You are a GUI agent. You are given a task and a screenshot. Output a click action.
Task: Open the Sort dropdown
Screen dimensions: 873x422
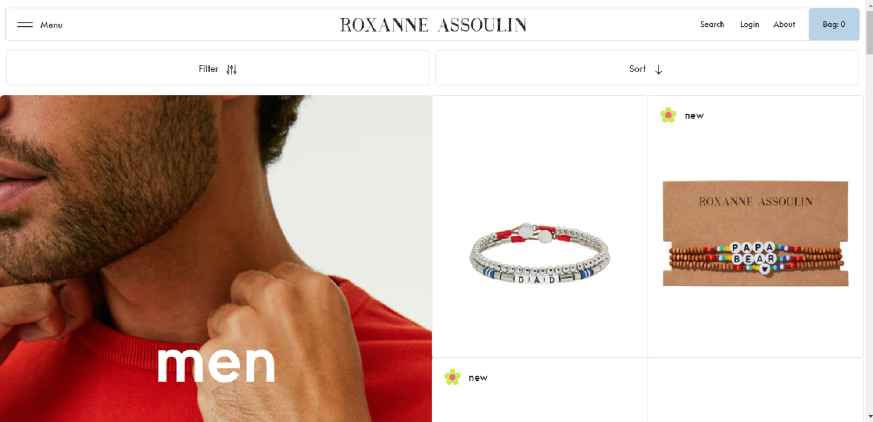tap(646, 68)
